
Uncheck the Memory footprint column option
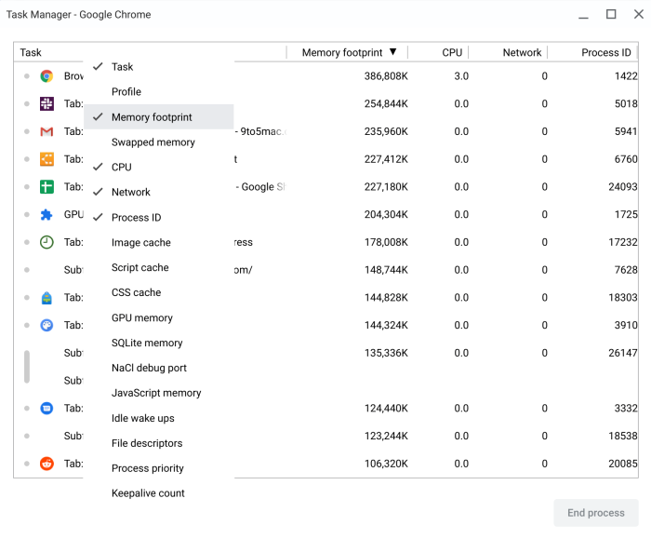[152, 117]
